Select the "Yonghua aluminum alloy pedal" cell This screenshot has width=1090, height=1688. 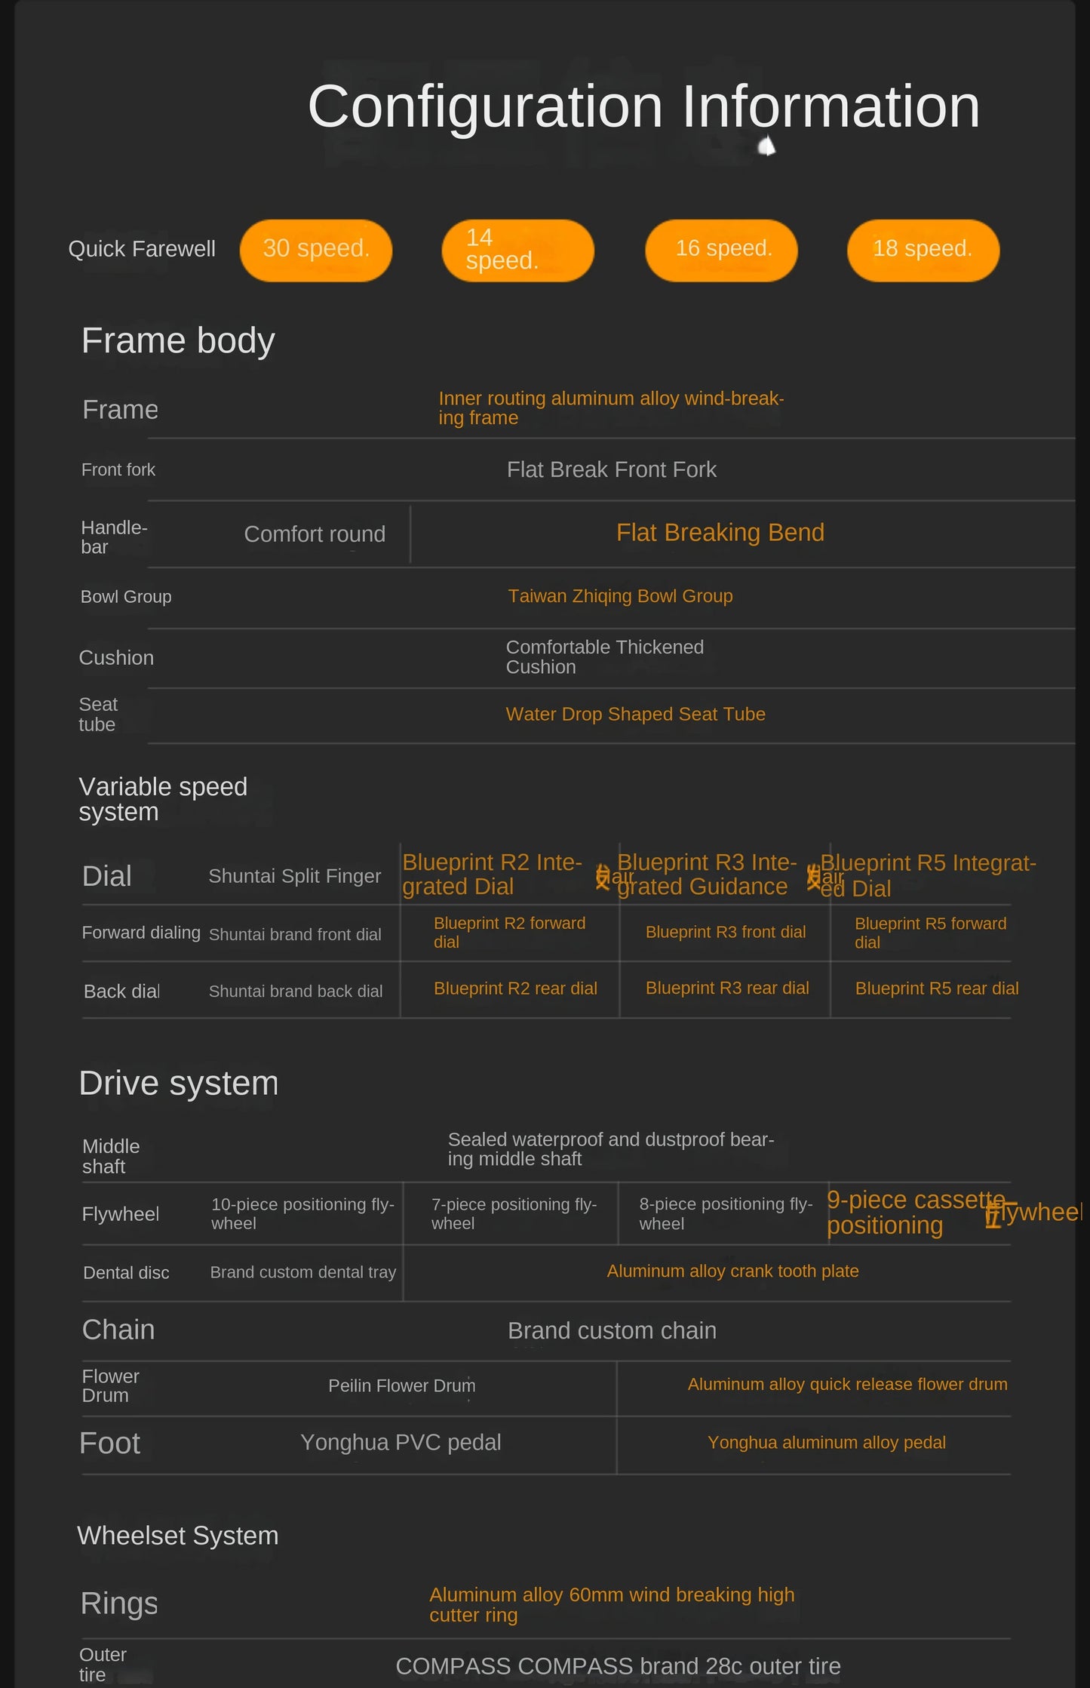point(826,1442)
